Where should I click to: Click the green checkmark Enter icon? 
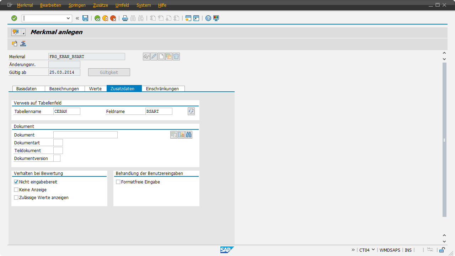14,18
